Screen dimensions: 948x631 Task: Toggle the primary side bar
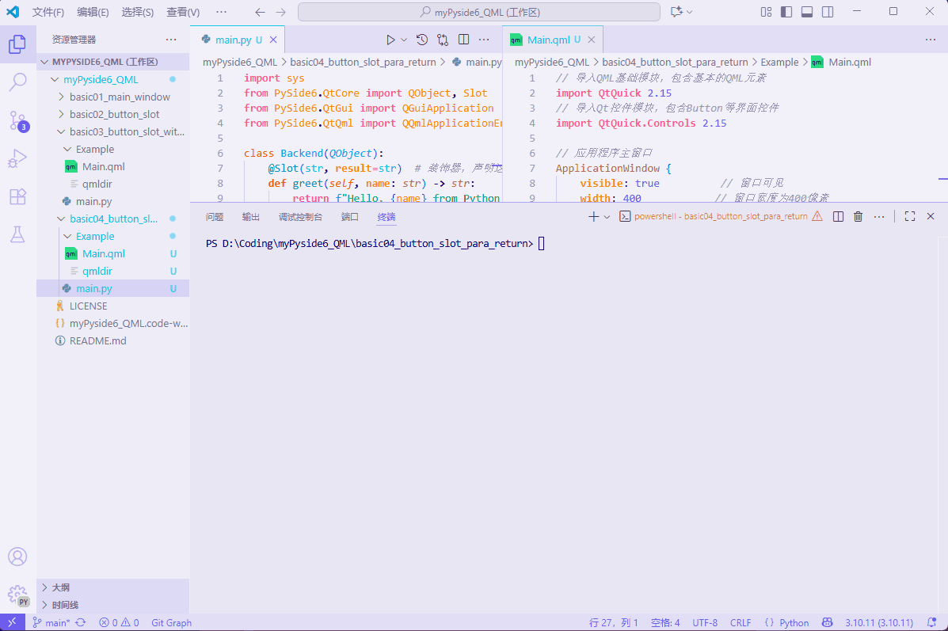tap(786, 12)
